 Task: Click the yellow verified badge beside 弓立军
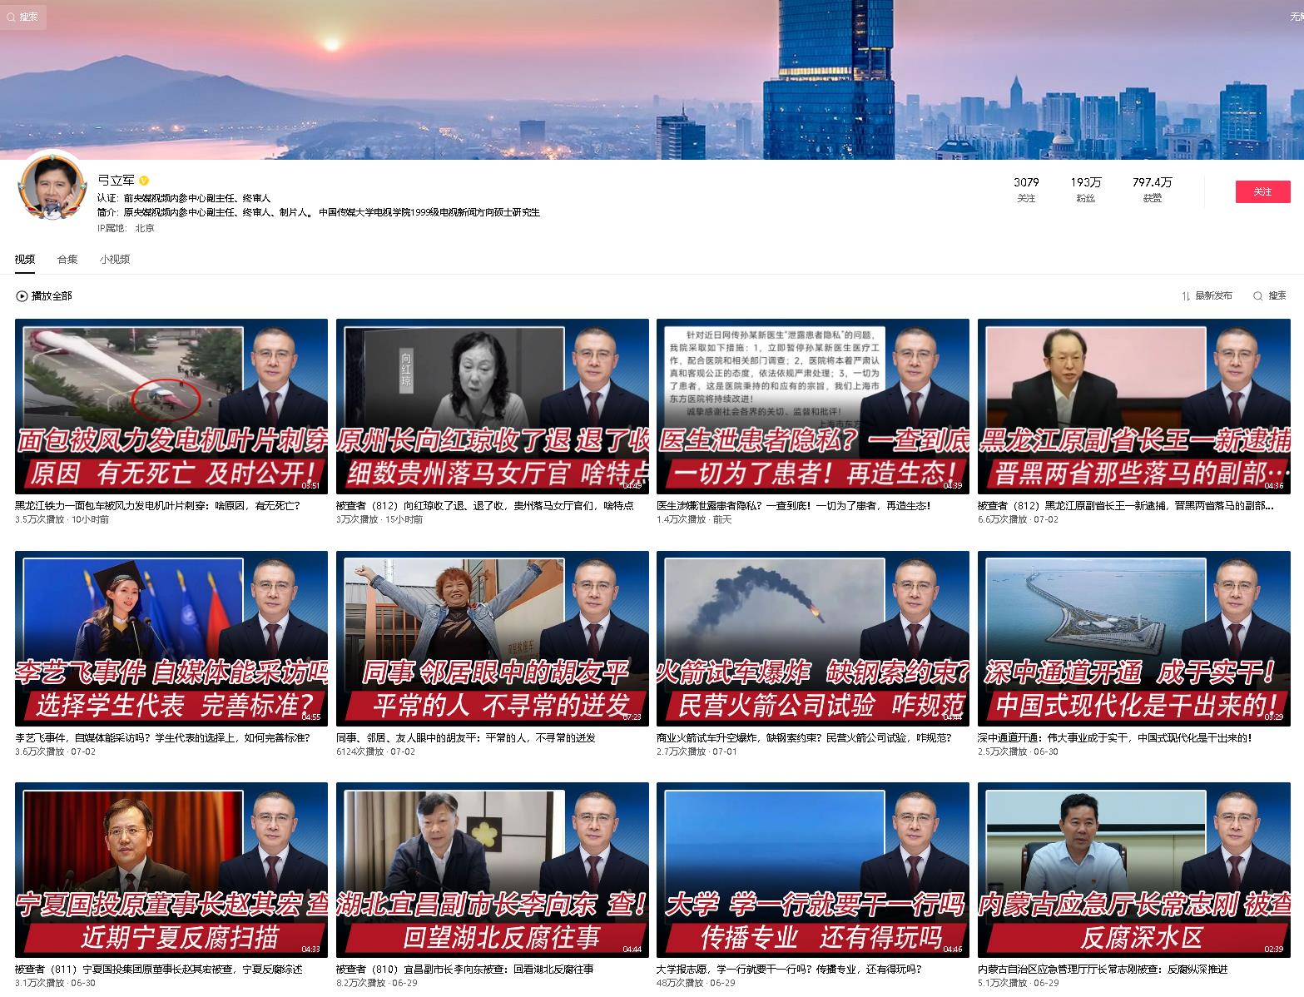pyautogui.click(x=144, y=181)
